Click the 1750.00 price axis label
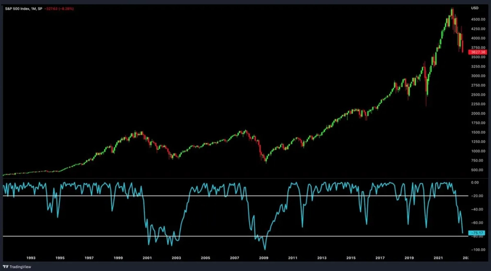The height and width of the screenshot is (271, 491). 478,123
